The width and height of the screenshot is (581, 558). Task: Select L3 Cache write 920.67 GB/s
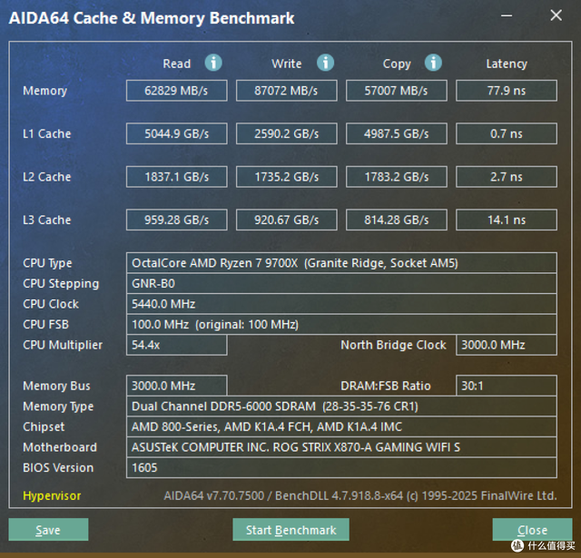tap(287, 220)
